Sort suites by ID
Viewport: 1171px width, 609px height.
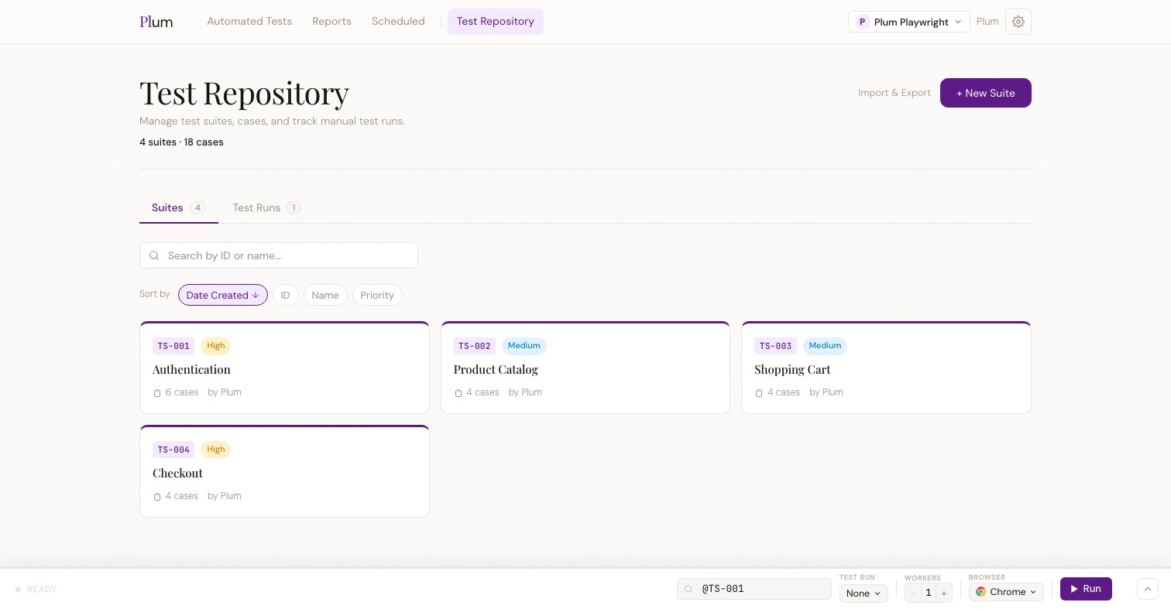point(286,295)
